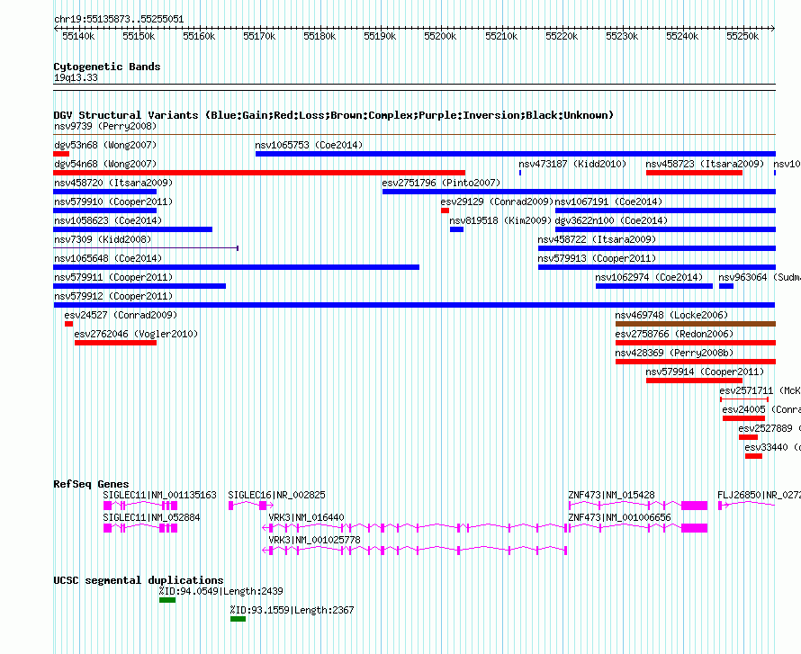Image resolution: width=801 pixels, height=654 pixels.
Task: Click the %ID:93.1559|Length:2367 label
Action: coord(292,610)
